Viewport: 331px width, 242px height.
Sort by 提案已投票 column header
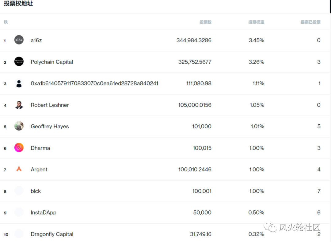click(310, 22)
